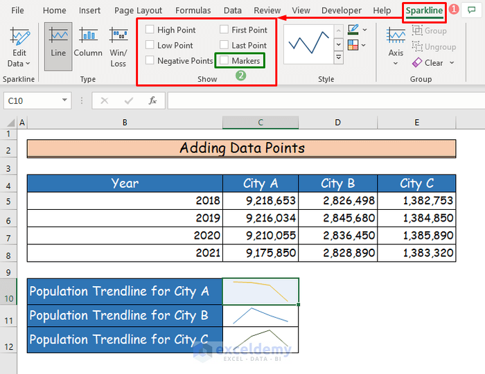The height and width of the screenshot is (374, 485).
Task: Click the Marker Color icon
Action: pyautogui.click(x=353, y=45)
